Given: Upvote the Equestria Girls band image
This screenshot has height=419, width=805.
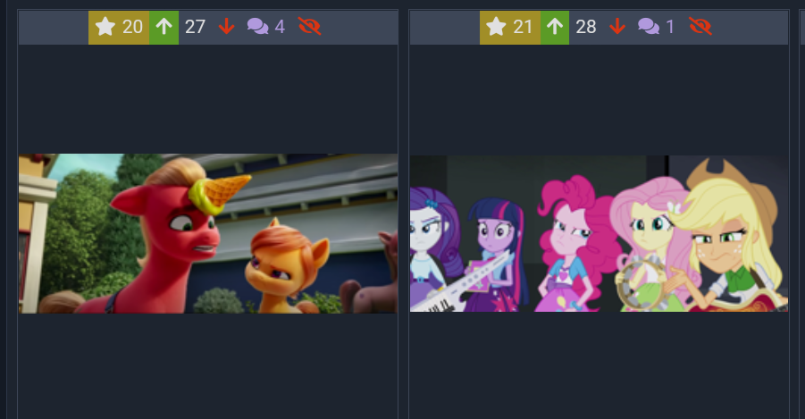Looking at the screenshot, I should [x=555, y=27].
